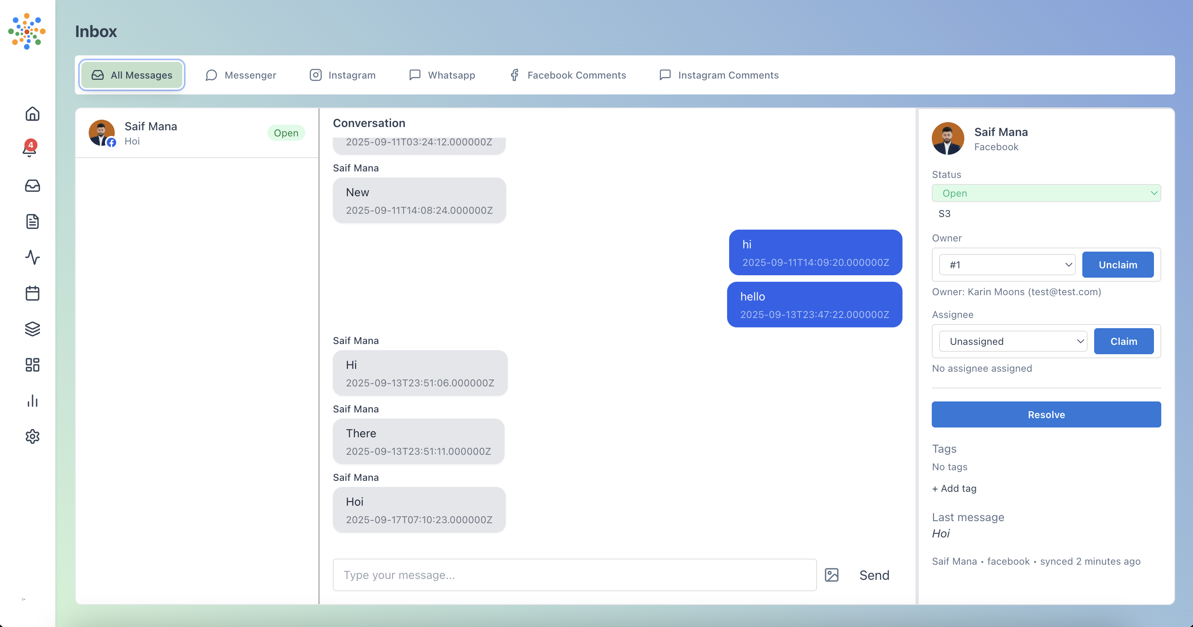Click the Unclaim button
This screenshot has height=627, width=1193.
click(1117, 265)
